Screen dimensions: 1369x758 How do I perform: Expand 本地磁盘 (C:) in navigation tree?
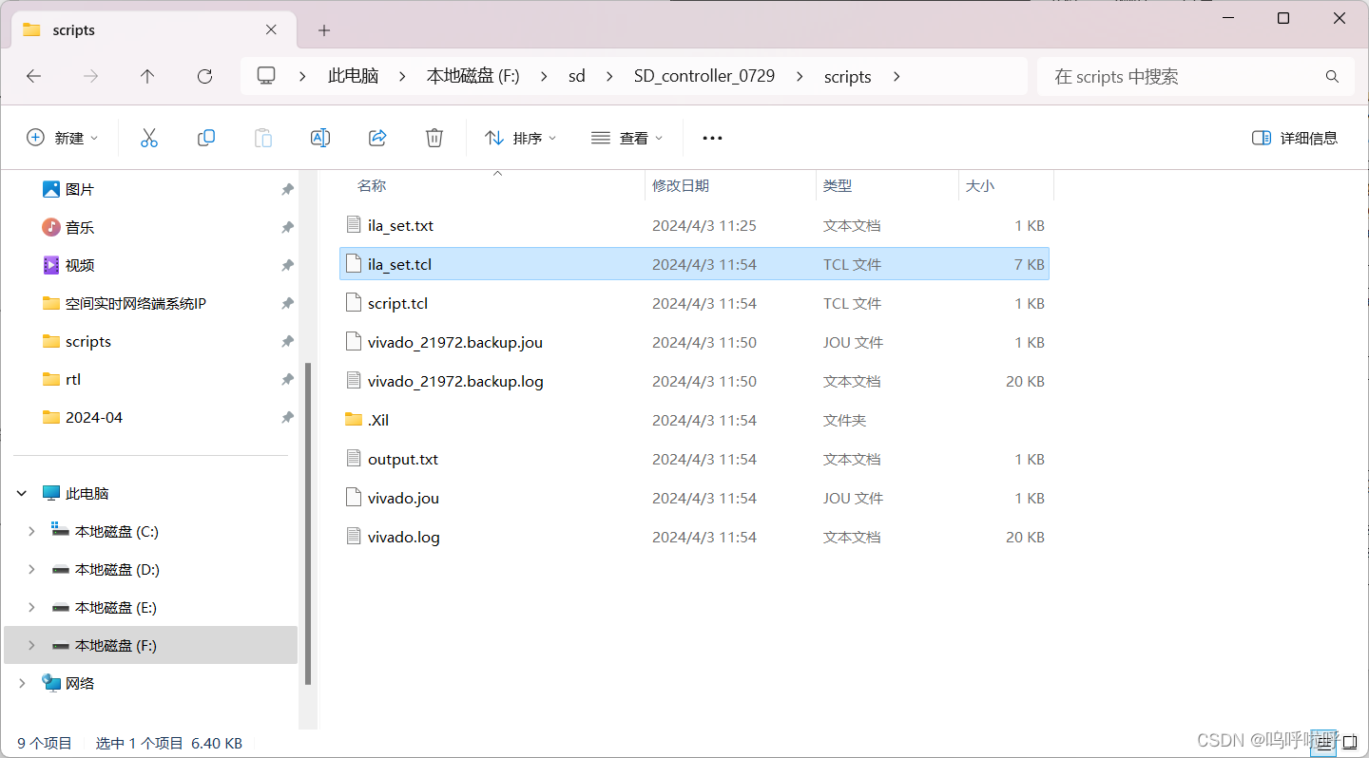(x=31, y=532)
